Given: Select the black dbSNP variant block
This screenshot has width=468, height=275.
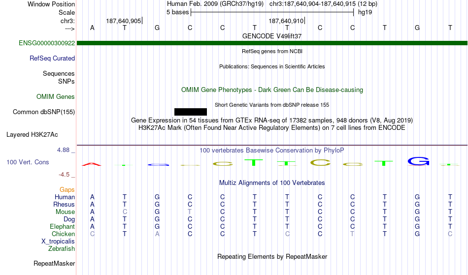Looking at the screenshot, I should (x=191, y=112).
